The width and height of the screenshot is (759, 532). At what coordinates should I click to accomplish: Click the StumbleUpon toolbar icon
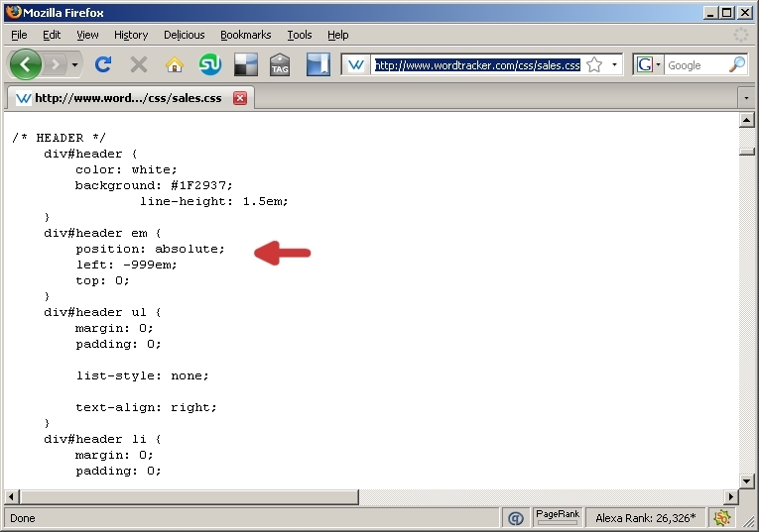210,64
